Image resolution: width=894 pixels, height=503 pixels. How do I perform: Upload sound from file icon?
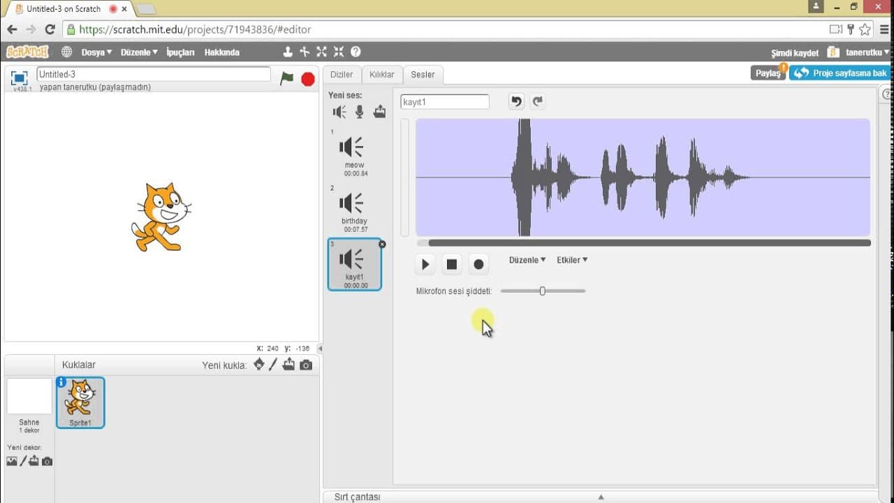(x=379, y=112)
